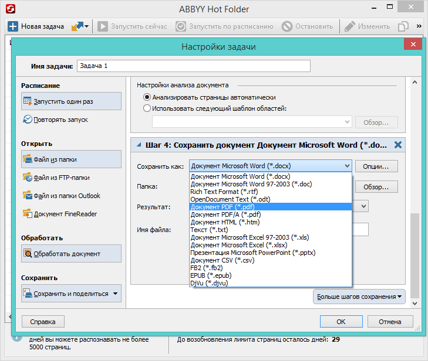Select Text (*.txt) format
Image resolution: width=428 pixels, height=361 pixels.
coord(271,230)
